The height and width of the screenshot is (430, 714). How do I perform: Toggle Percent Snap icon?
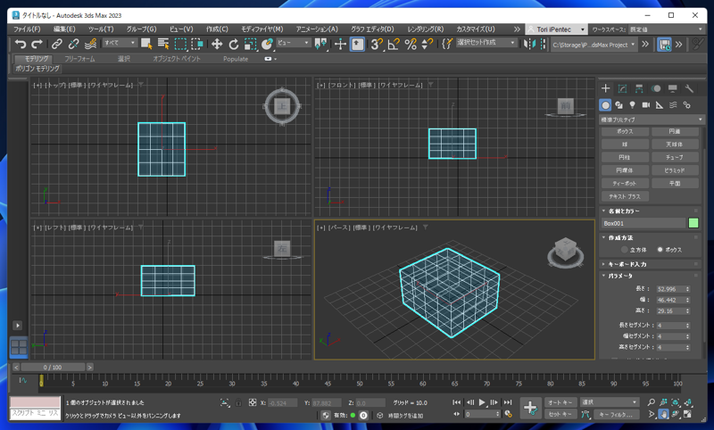pos(411,44)
